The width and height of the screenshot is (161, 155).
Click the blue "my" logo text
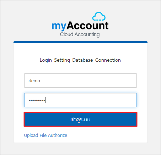point(59,26)
